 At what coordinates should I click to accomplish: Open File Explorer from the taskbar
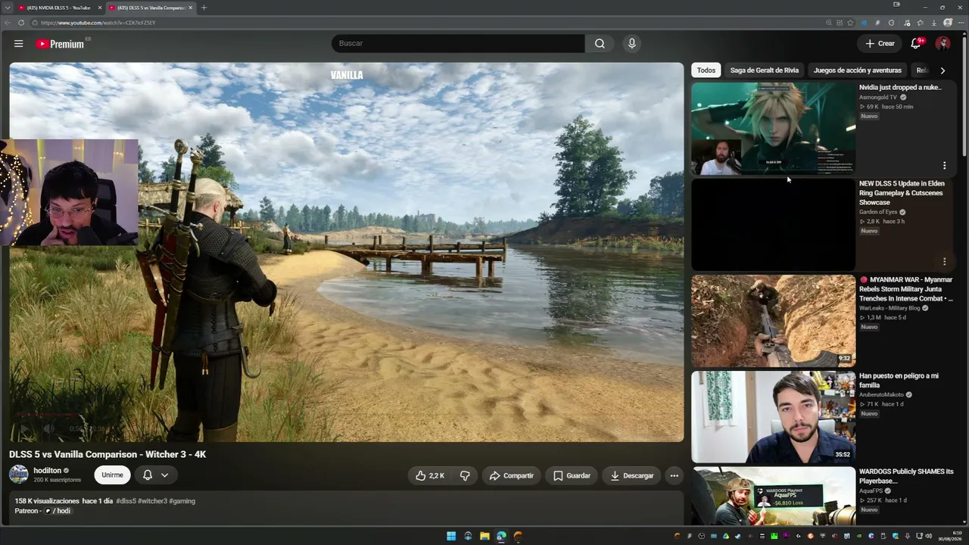484,536
